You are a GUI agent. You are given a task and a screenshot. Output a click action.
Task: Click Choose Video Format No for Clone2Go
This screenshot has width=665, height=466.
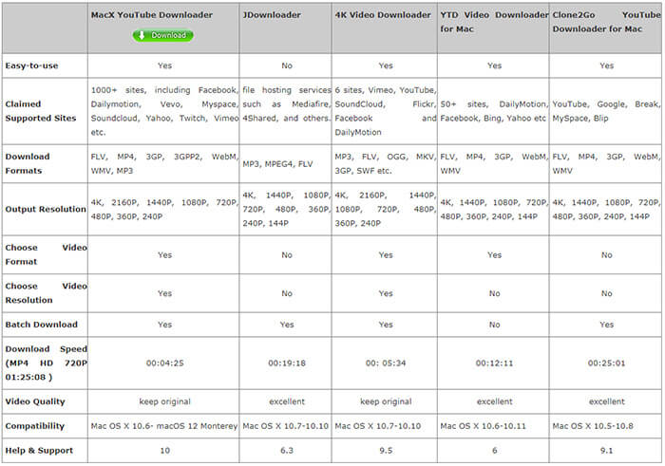(x=606, y=255)
